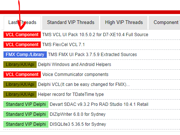This screenshot has width=180, height=135.
Task: Open DISQLite3 5.36.5 for Sydney thread
Action: click(78, 124)
